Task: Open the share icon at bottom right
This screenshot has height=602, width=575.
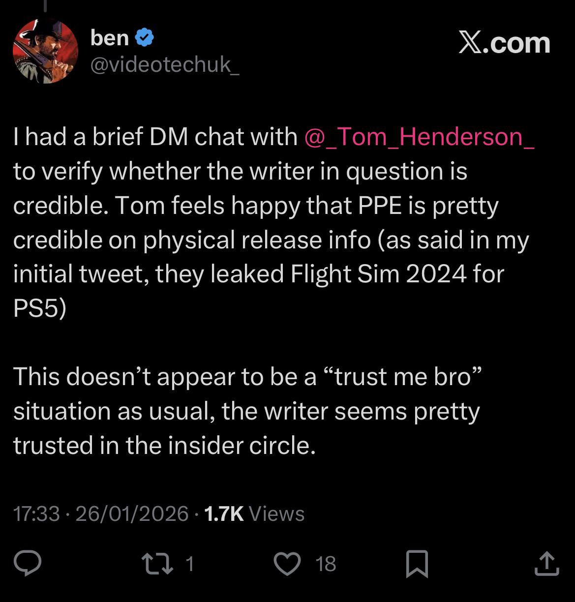Action: coord(546,564)
